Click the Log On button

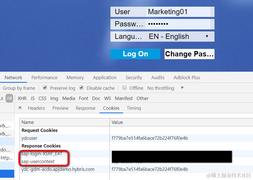[135, 54]
